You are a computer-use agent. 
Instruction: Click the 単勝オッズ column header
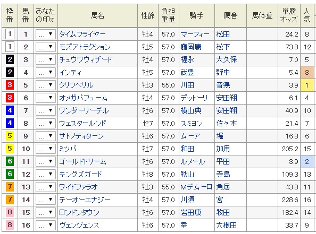click(289, 15)
